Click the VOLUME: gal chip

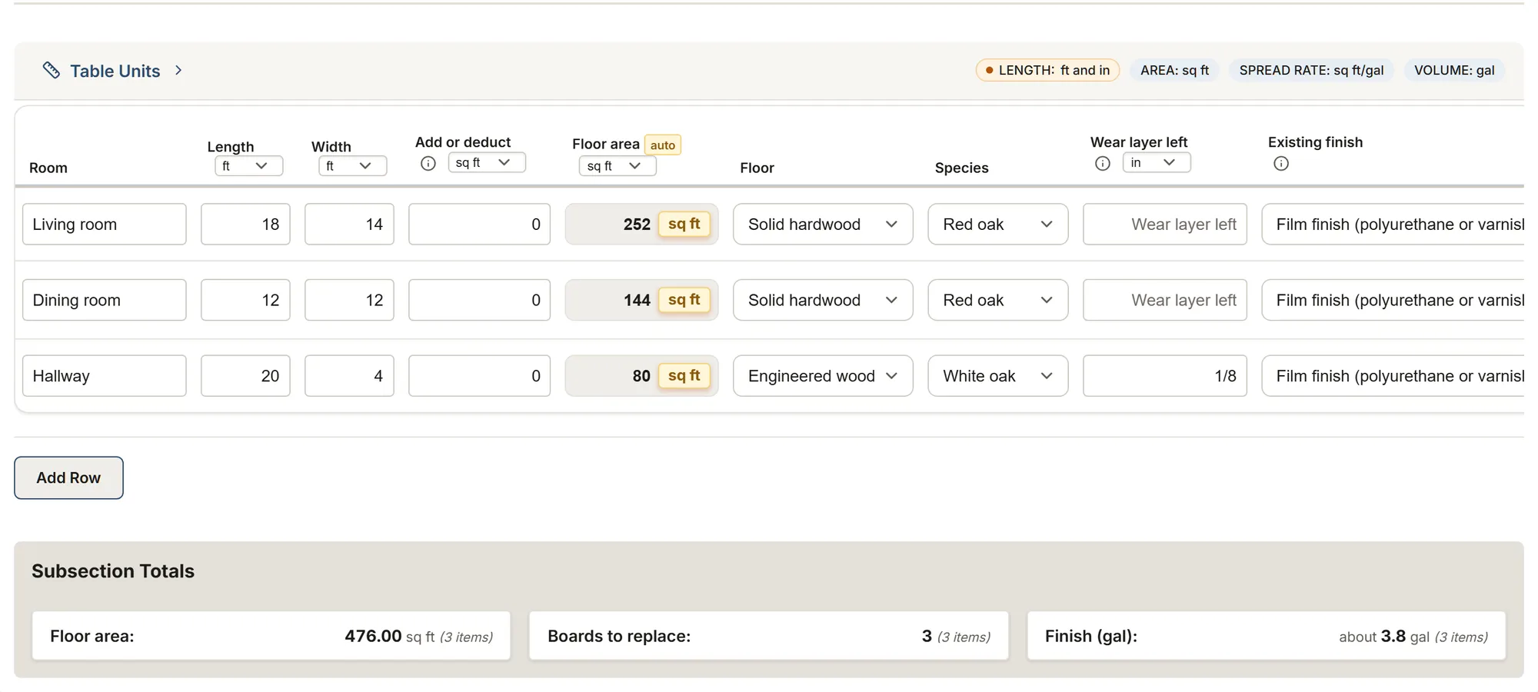pos(1454,70)
